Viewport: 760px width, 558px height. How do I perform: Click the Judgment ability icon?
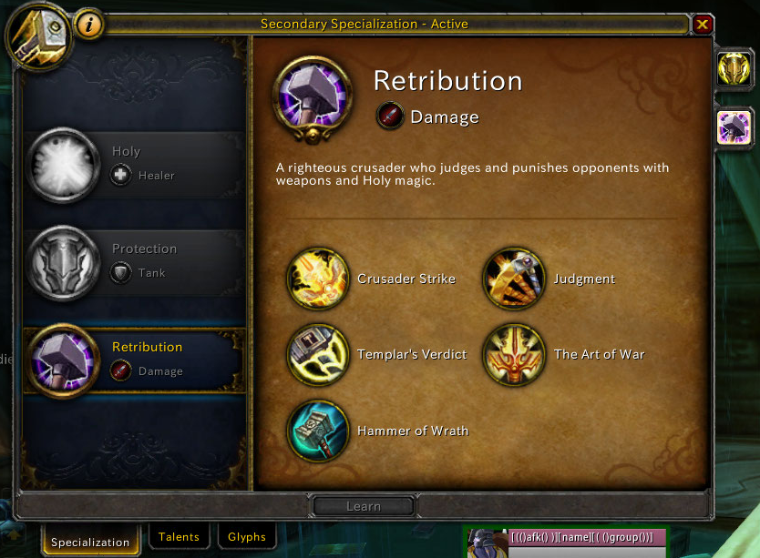pyautogui.click(x=514, y=279)
